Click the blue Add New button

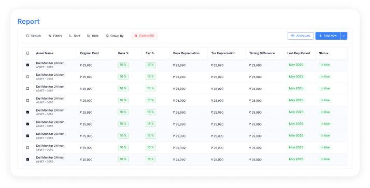click(x=328, y=36)
